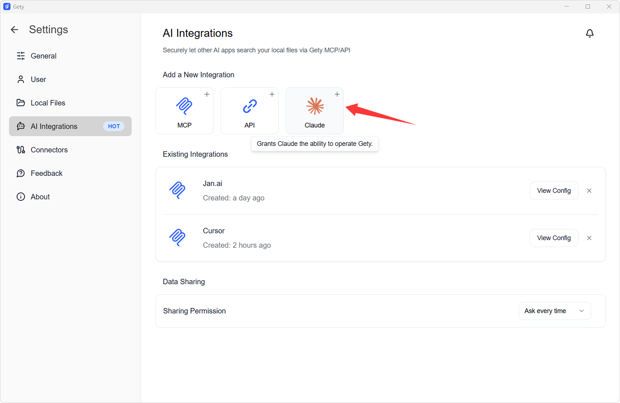Click the 'Cursor' integration name
Screen dimensions: 620x403
[214, 231]
